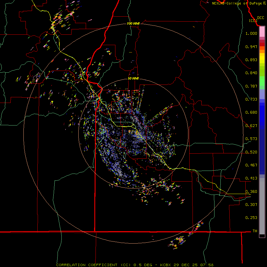The image size is (267, 267).
Task: Click the 0.360 legend value
Action: 251,192
